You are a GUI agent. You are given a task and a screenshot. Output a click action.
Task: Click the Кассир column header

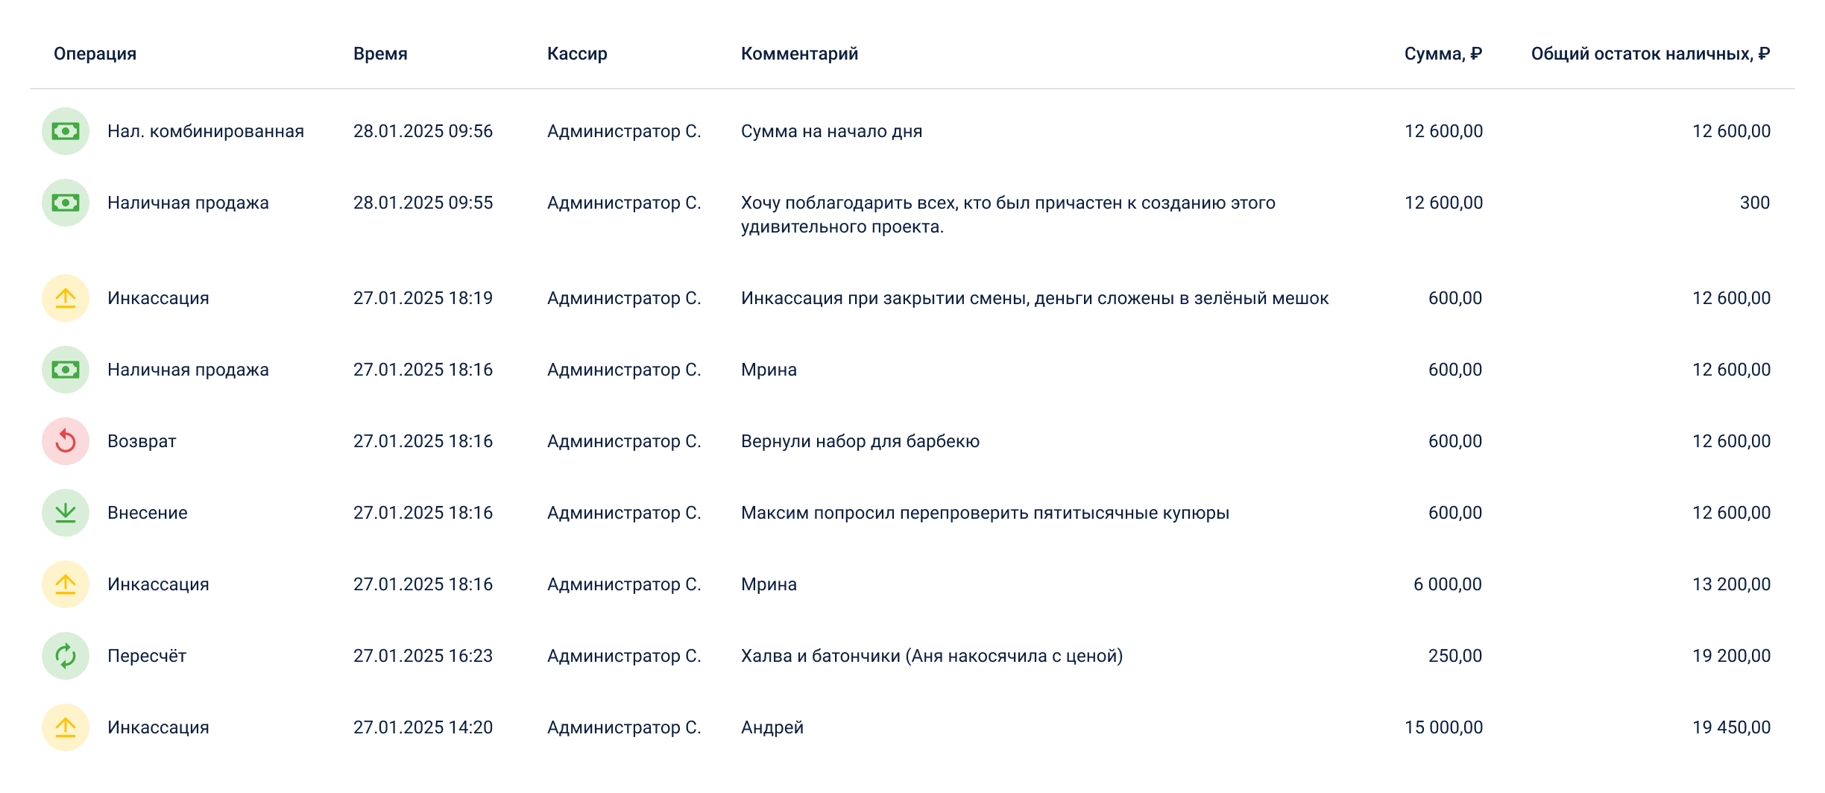(577, 54)
